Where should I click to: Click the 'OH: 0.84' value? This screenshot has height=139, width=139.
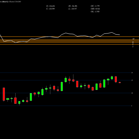tap(95, 9)
